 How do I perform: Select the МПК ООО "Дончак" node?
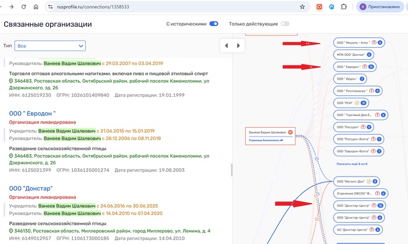353,55
